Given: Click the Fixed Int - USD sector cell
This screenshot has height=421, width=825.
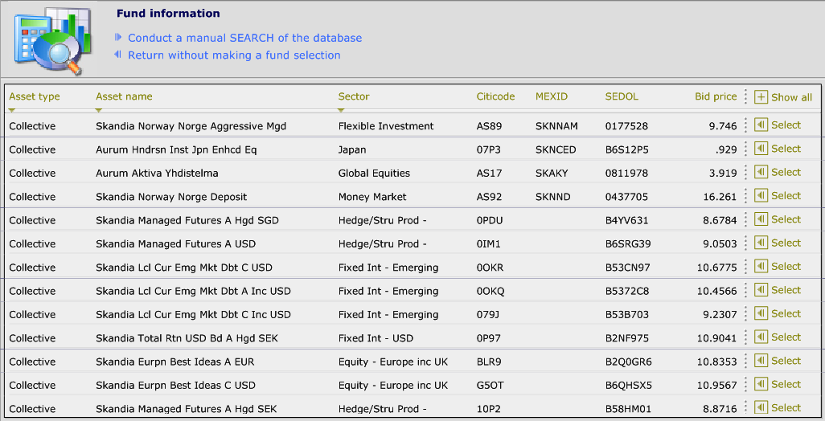Looking at the screenshot, I should (376, 338).
